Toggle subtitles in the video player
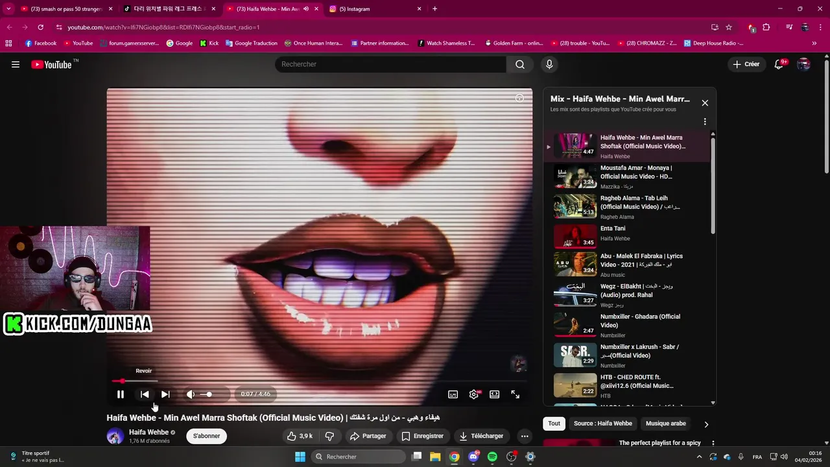This screenshot has height=467, width=830. pyautogui.click(x=453, y=394)
